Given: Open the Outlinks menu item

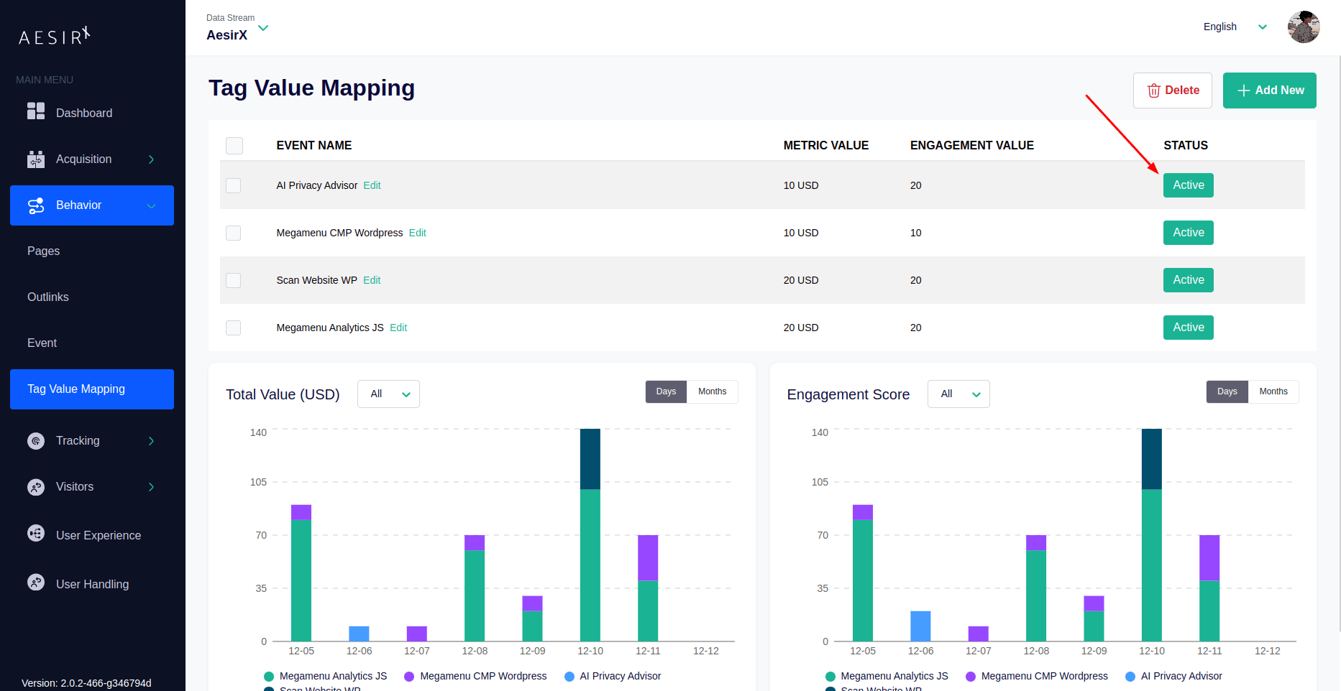Looking at the screenshot, I should click(48, 297).
